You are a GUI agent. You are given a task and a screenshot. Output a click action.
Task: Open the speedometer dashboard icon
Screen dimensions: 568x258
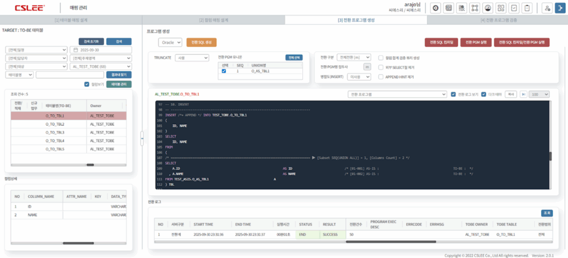pyautogui.click(x=488, y=8)
